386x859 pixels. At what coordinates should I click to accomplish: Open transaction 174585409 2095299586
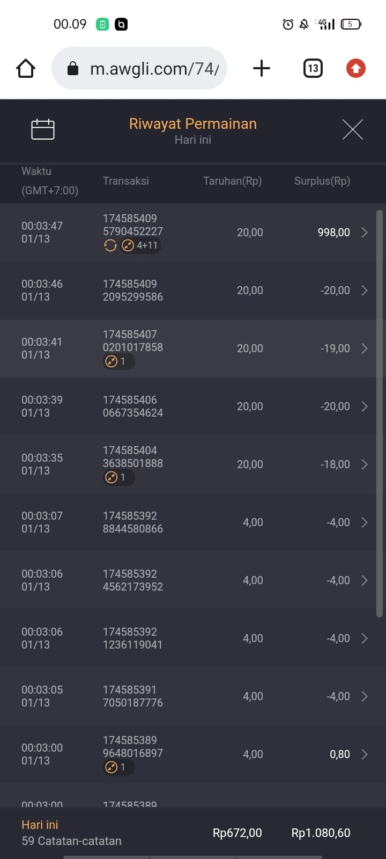(132, 290)
